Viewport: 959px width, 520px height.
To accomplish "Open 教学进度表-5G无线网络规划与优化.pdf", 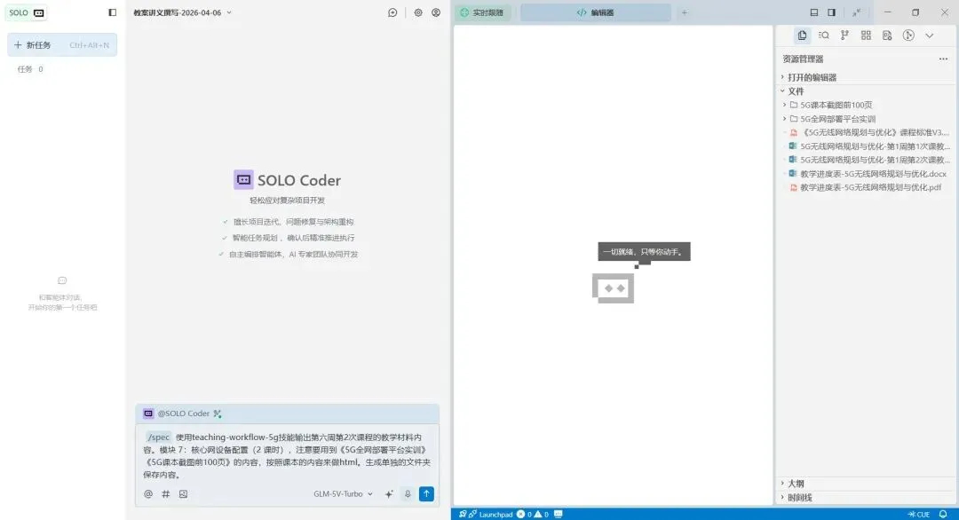I will (x=866, y=187).
